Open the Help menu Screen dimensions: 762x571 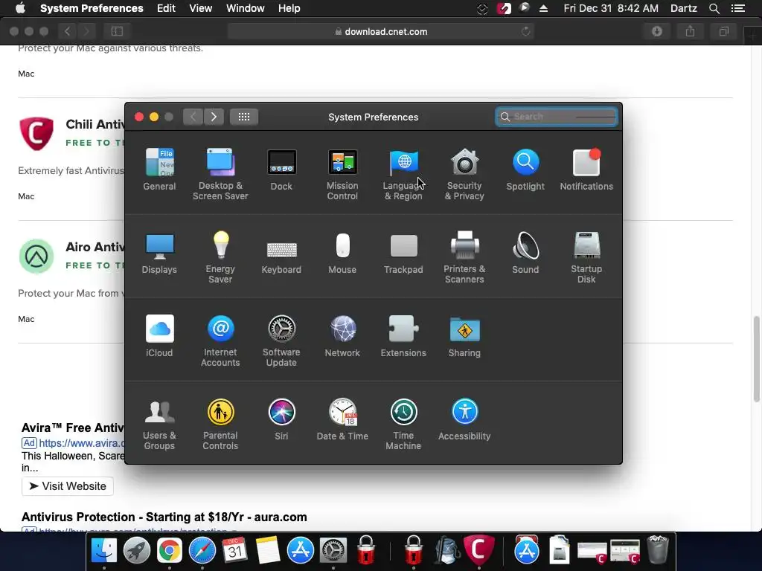[x=289, y=8]
